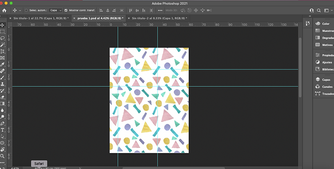Open the Propiedades panel
The height and width of the screenshot is (169, 334).
(x=324, y=55)
